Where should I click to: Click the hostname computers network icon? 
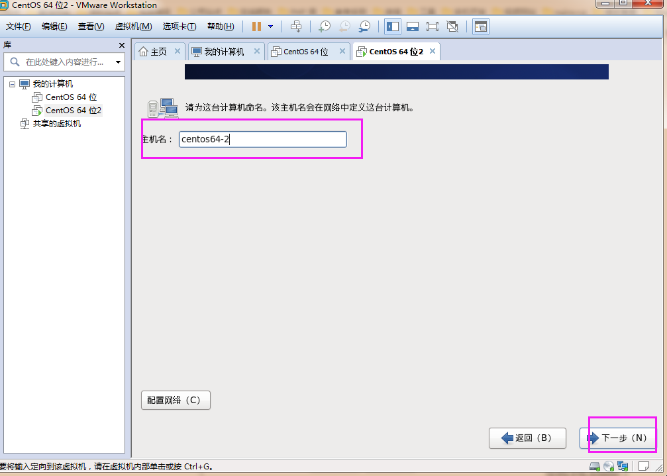click(x=163, y=108)
